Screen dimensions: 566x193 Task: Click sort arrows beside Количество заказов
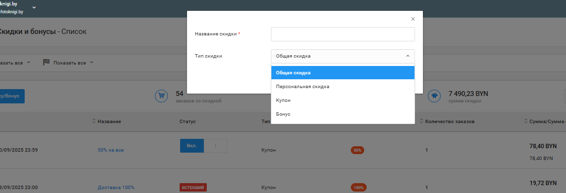click(422, 121)
